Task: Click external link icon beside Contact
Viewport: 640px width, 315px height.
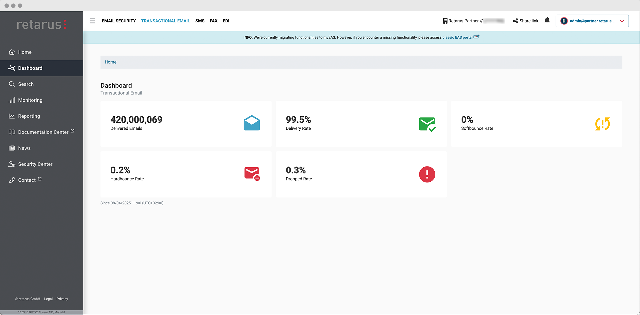Action: click(x=40, y=179)
